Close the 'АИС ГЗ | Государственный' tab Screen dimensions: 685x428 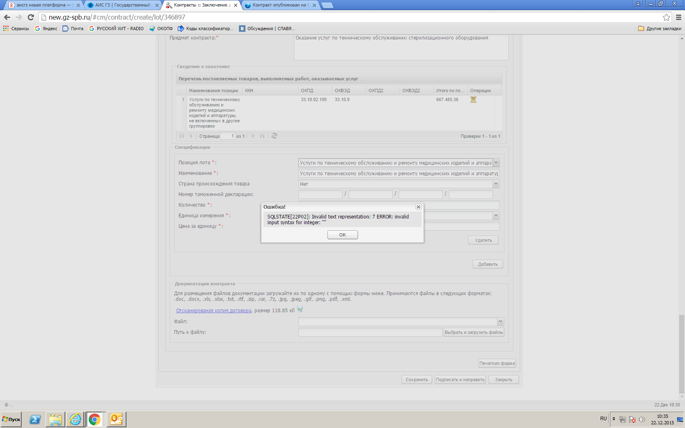point(157,5)
